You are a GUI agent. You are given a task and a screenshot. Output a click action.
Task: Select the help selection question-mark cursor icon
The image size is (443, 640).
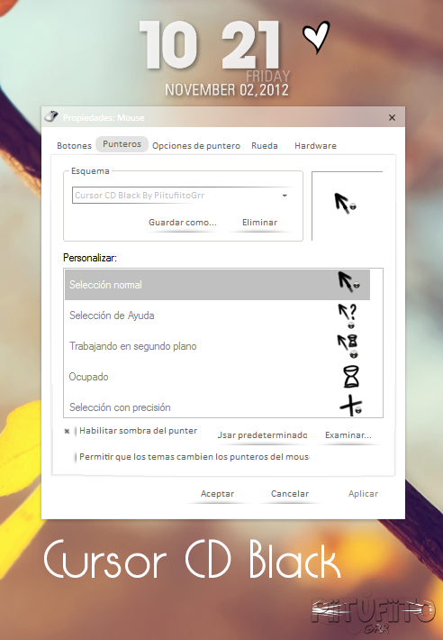348,315
